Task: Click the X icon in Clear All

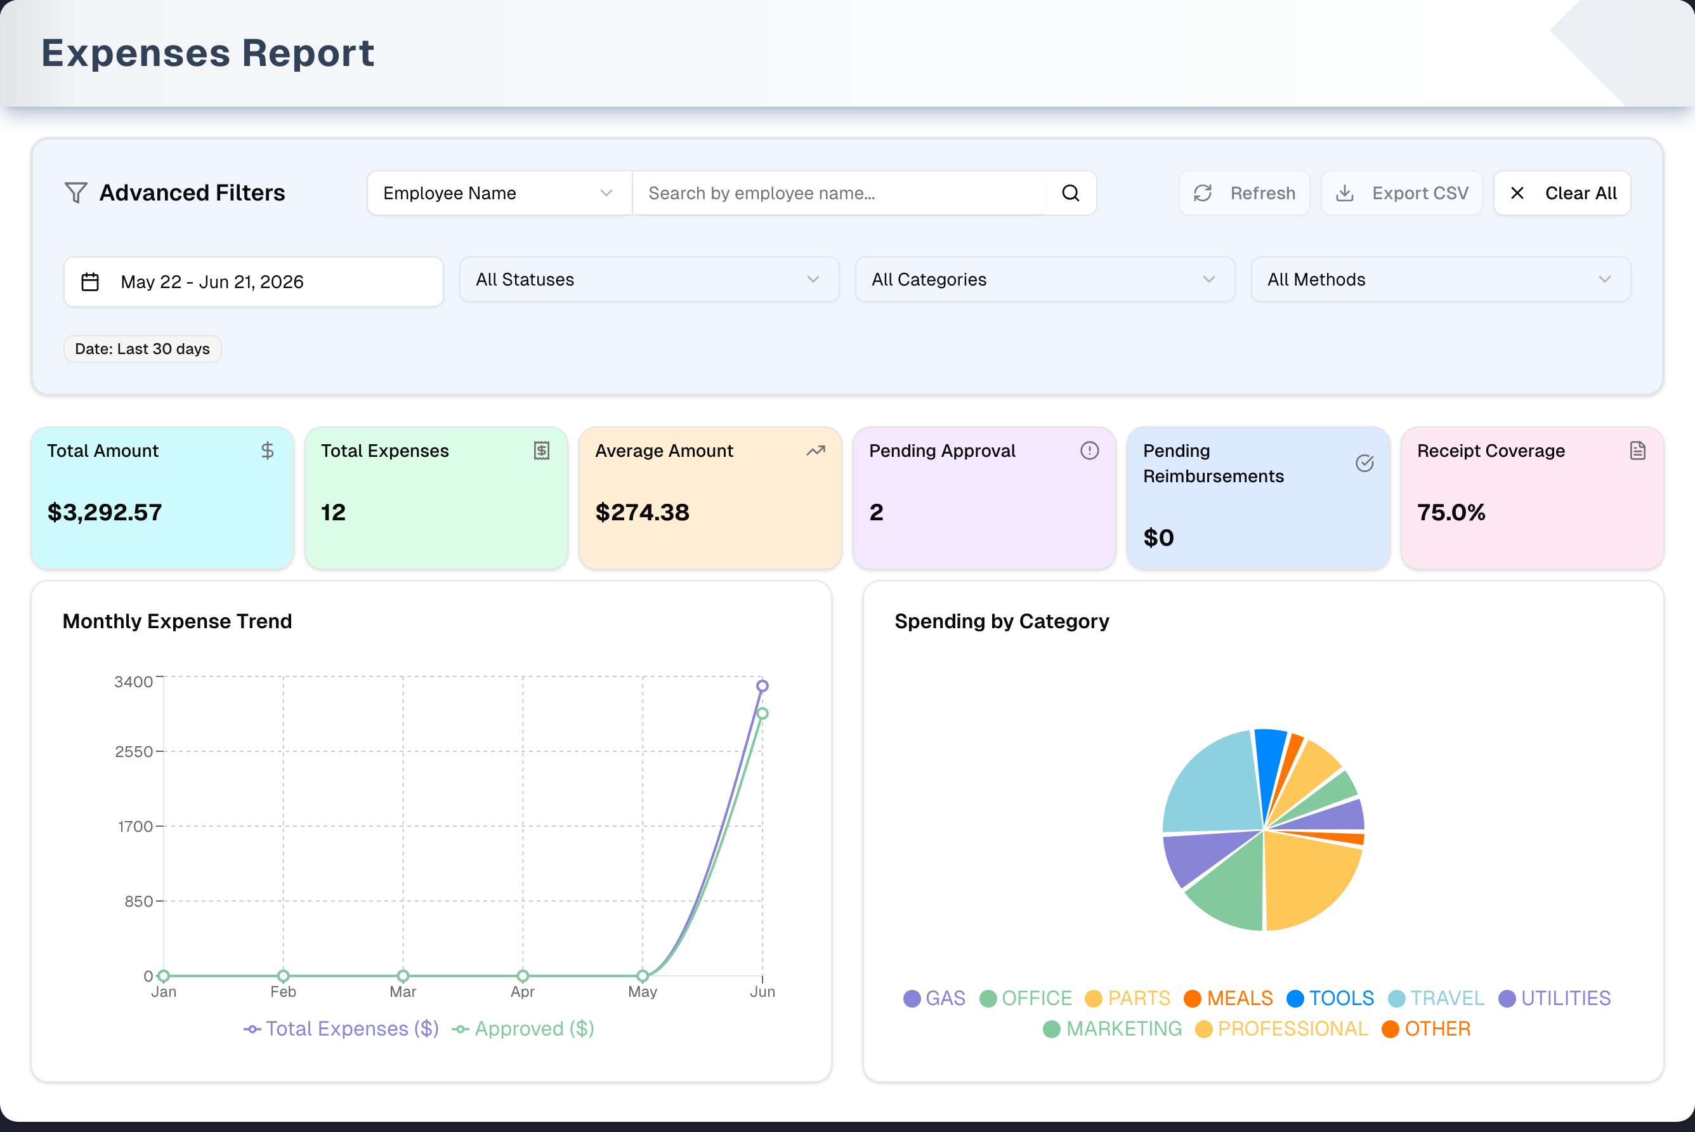Action: (1517, 193)
